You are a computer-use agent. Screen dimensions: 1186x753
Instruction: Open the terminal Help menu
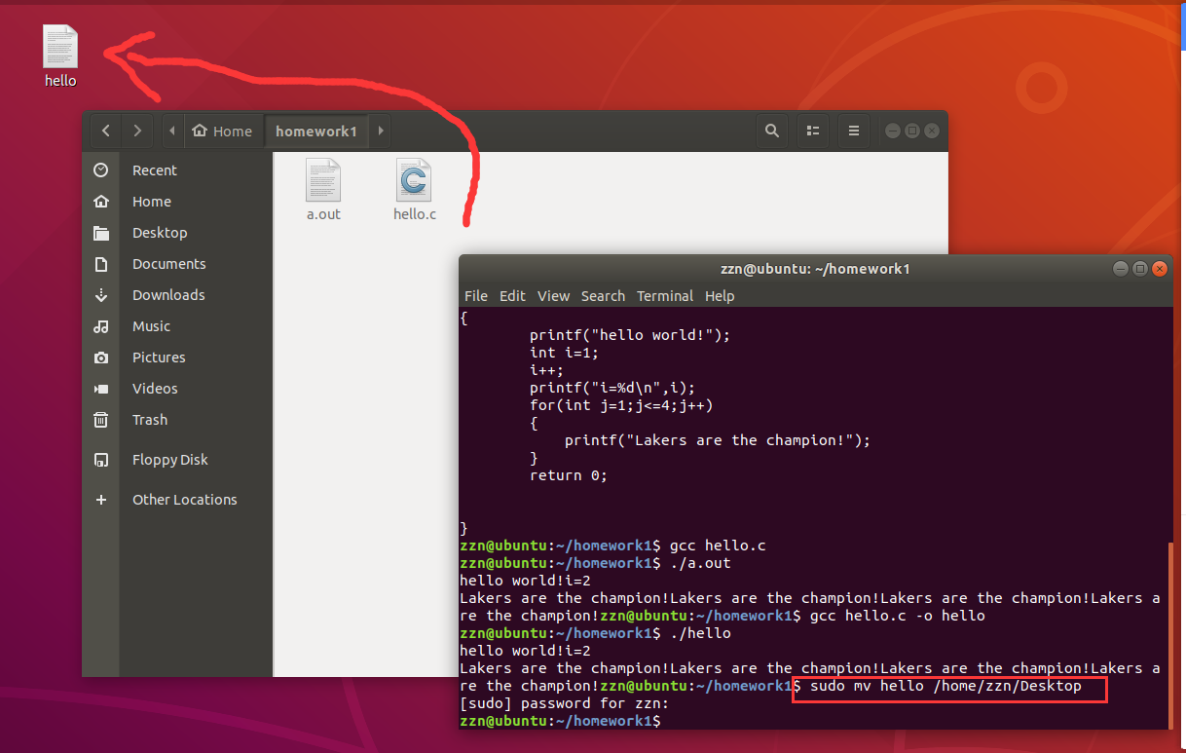[720, 296]
